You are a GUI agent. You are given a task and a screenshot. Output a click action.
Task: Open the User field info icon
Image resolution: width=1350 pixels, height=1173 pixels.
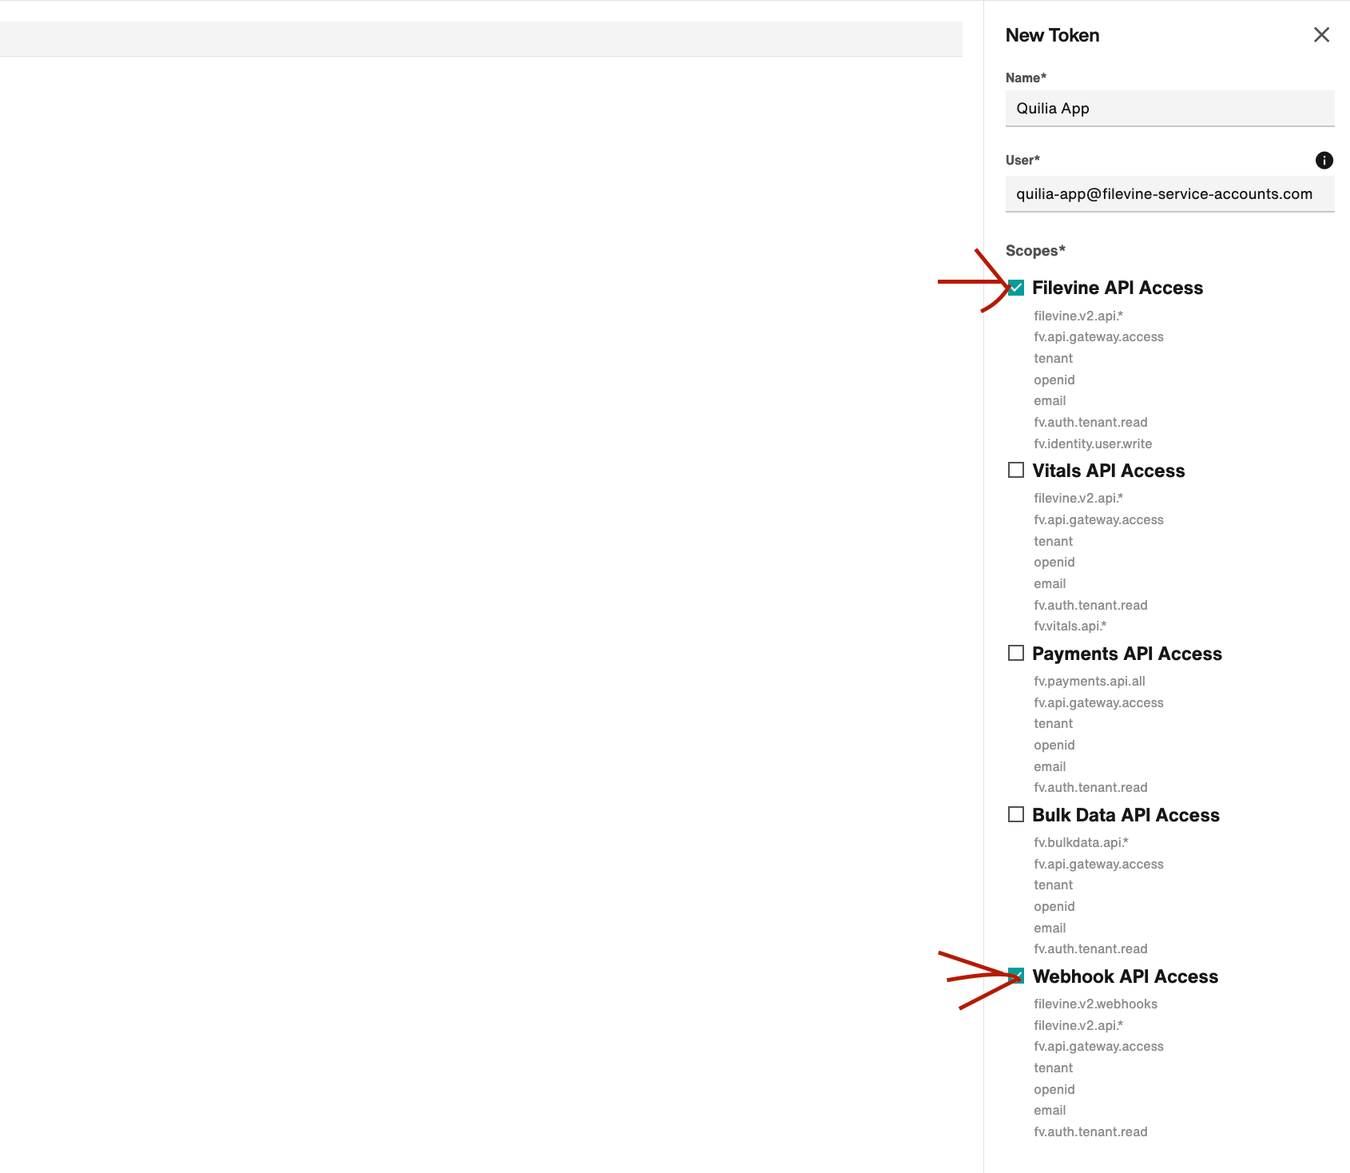(x=1324, y=161)
